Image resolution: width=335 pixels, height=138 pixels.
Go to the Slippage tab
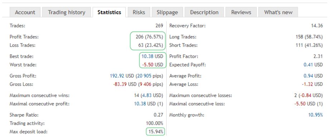point(167,12)
